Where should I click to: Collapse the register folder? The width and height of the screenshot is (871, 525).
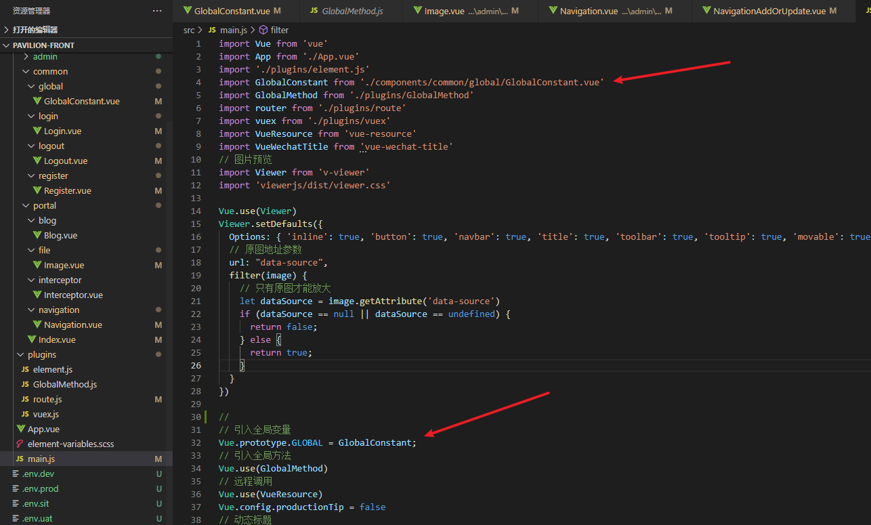pyautogui.click(x=32, y=175)
